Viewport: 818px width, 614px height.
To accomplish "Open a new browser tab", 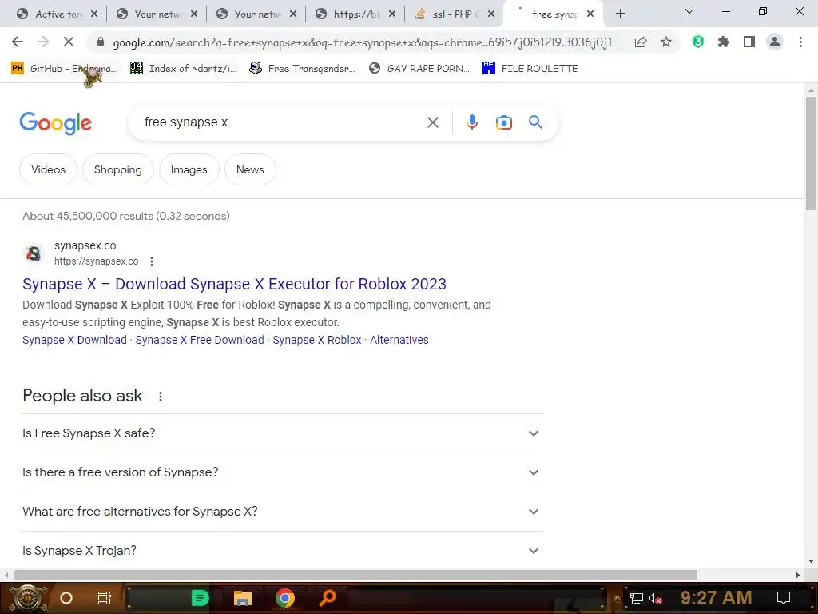I will (620, 14).
